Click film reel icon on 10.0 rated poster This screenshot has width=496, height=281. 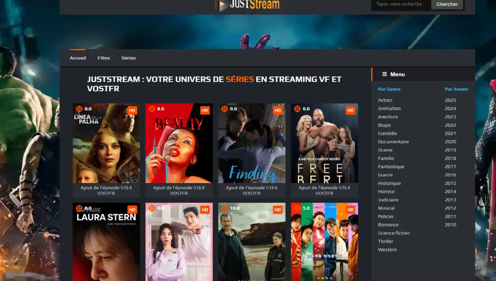[224, 208]
